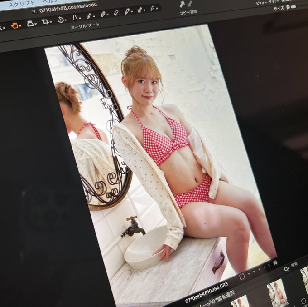This screenshot has height=307, width=308.
Task: Select the middle browser thumbnail
Action: pyautogui.click(x=278, y=292)
